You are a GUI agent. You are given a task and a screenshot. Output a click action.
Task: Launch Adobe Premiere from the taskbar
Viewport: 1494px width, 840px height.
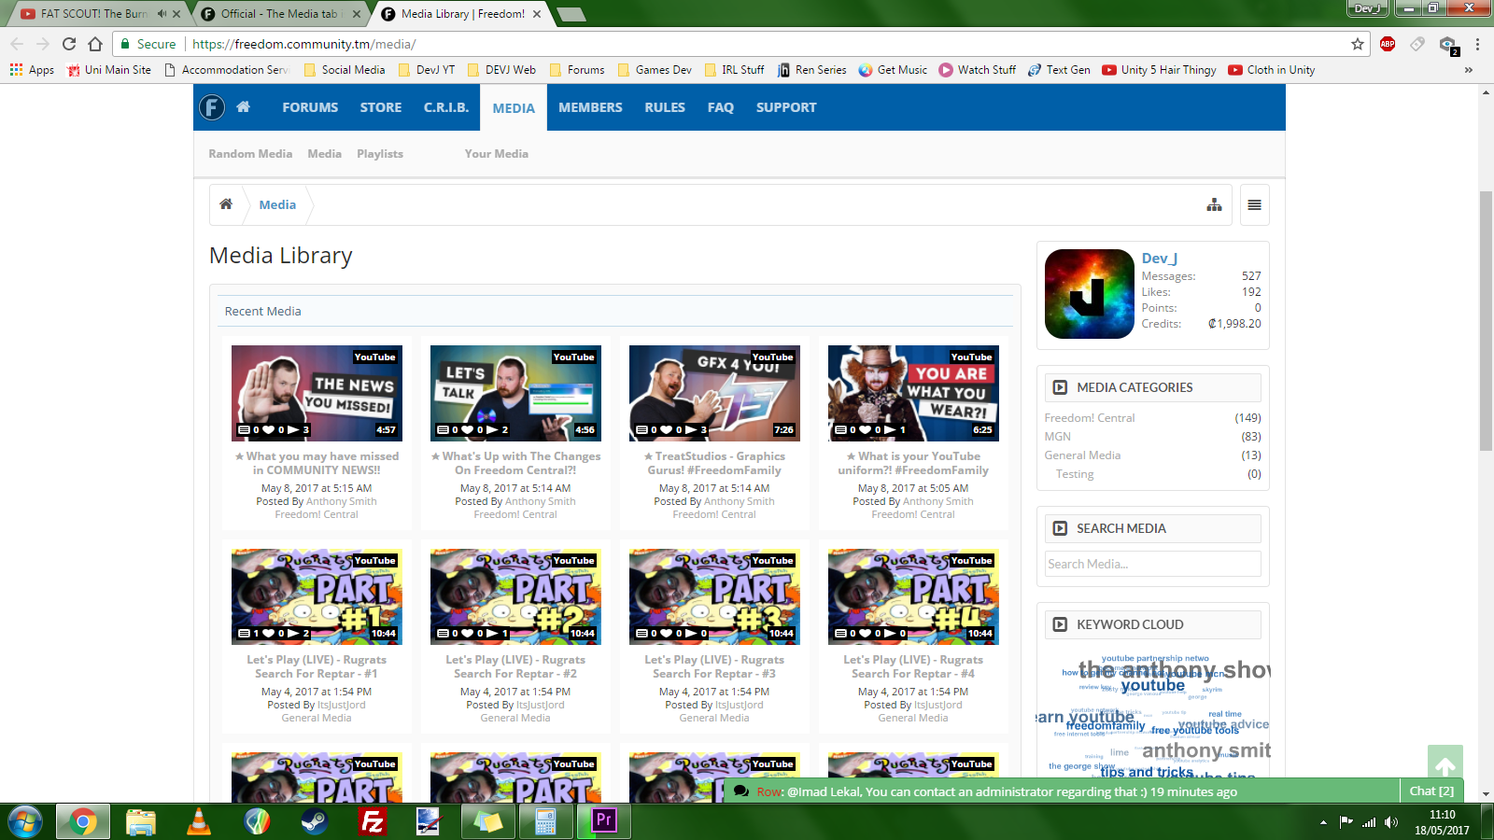604,820
